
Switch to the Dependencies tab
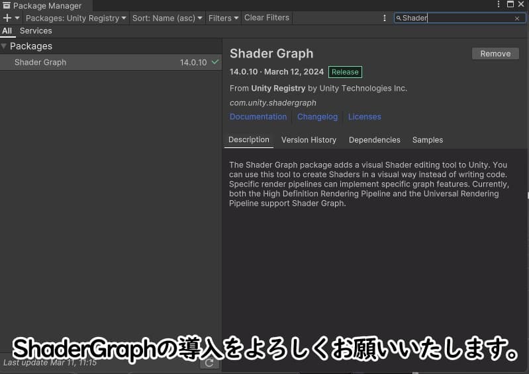pyautogui.click(x=375, y=139)
